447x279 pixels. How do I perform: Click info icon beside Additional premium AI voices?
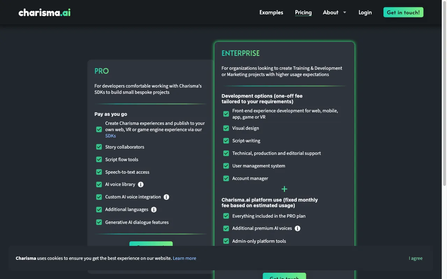point(298,228)
